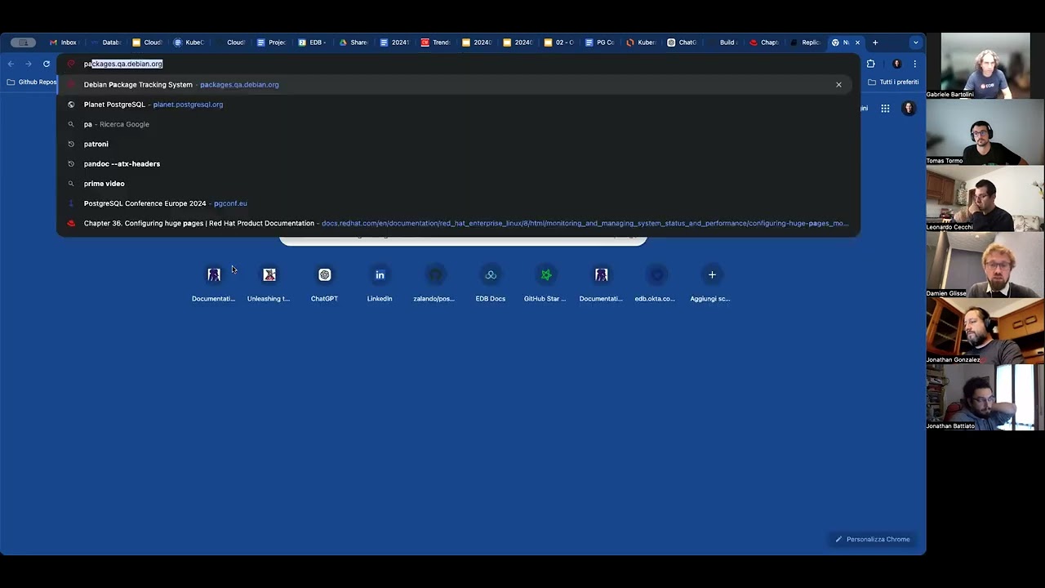Viewport: 1045px width, 588px height.
Task: Open the Extensions puzzle icon
Action: point(871,64)
